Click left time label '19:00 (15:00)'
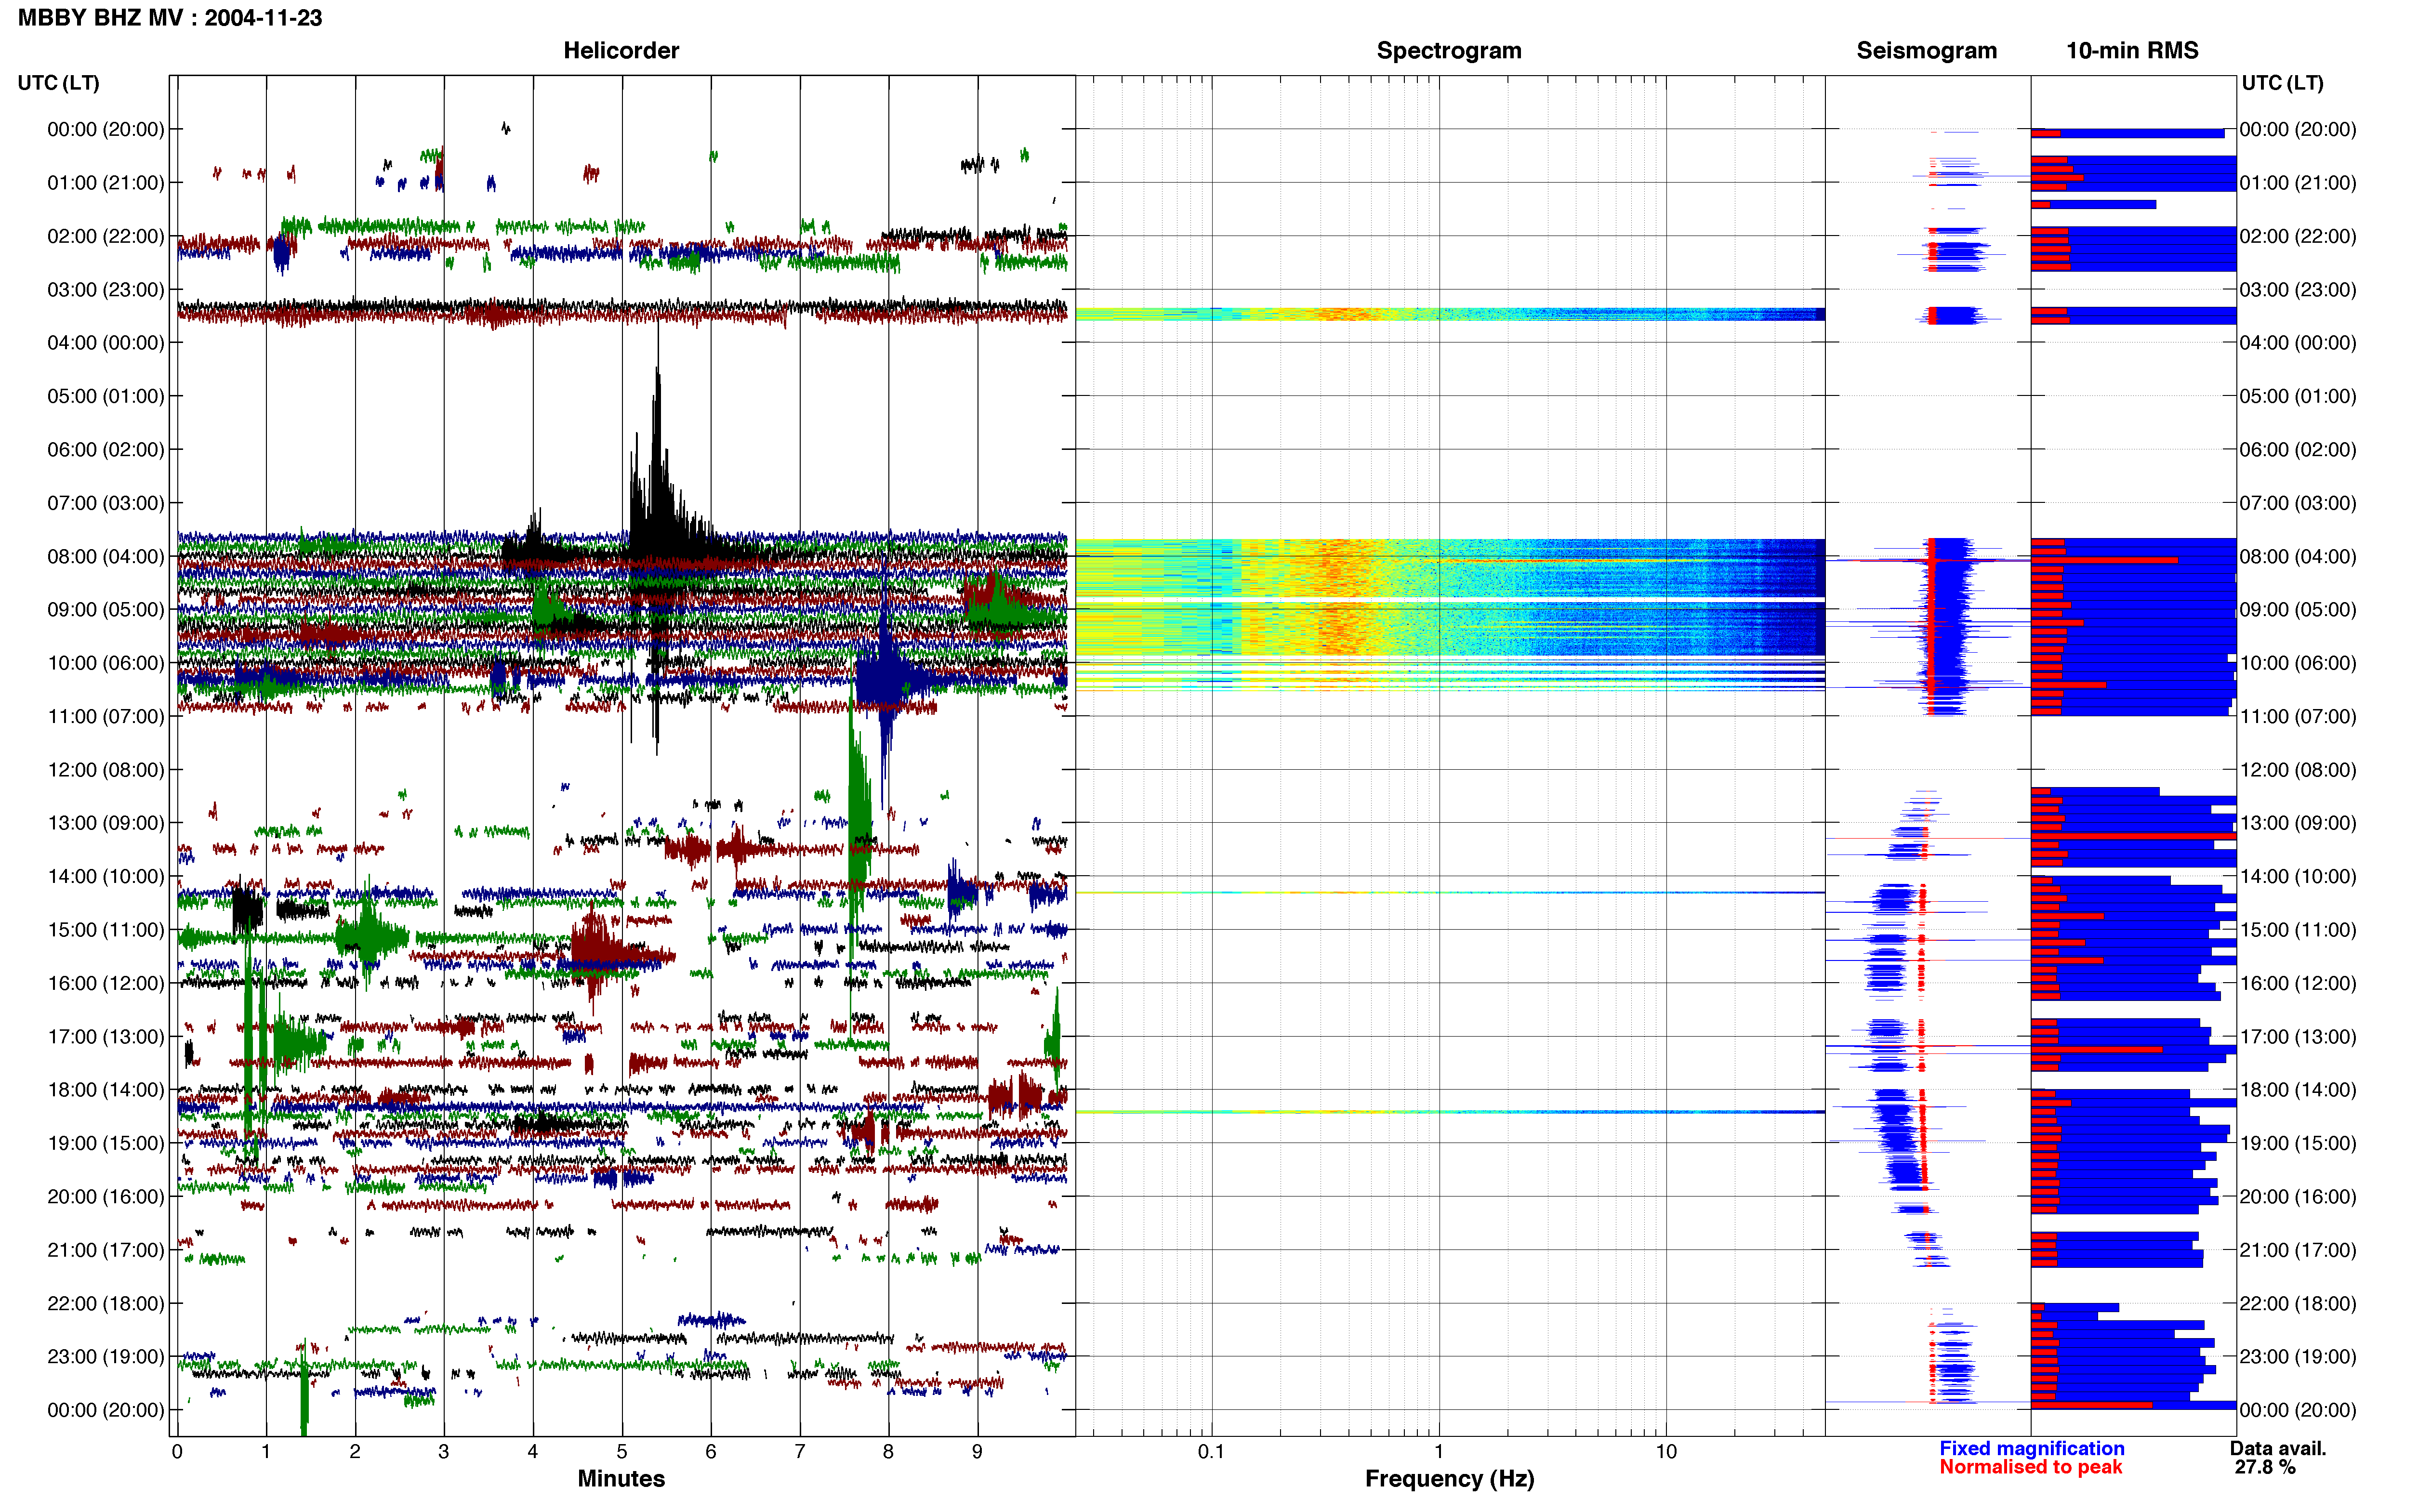The height and width of the screenshot is (1512, 2418). point(106,1143)
